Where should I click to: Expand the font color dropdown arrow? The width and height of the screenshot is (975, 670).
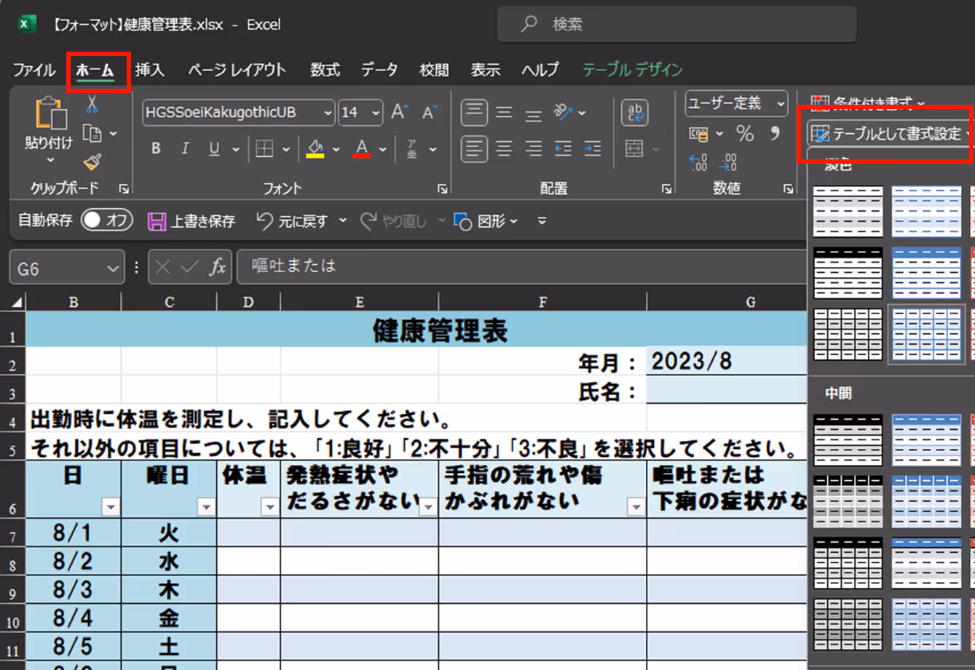383,150
